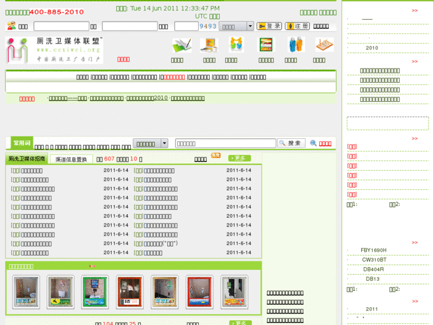Screen dimensions: 434x325
Task: Click the orange and blue people icon
Action: [295, 45]
